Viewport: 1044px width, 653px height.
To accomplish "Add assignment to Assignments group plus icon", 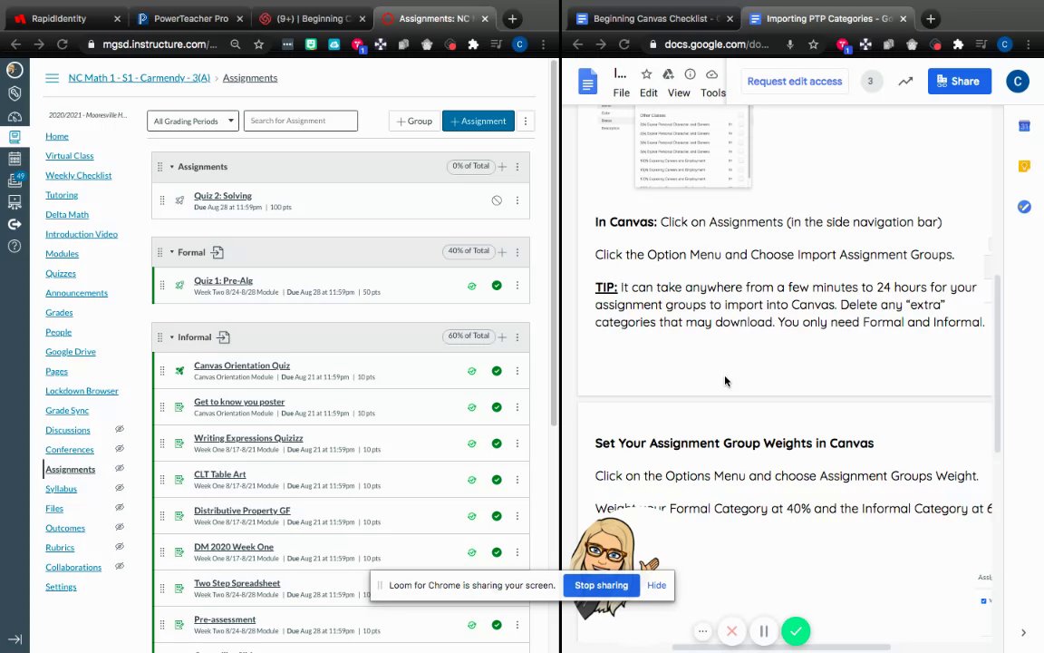I will (502, 167).
